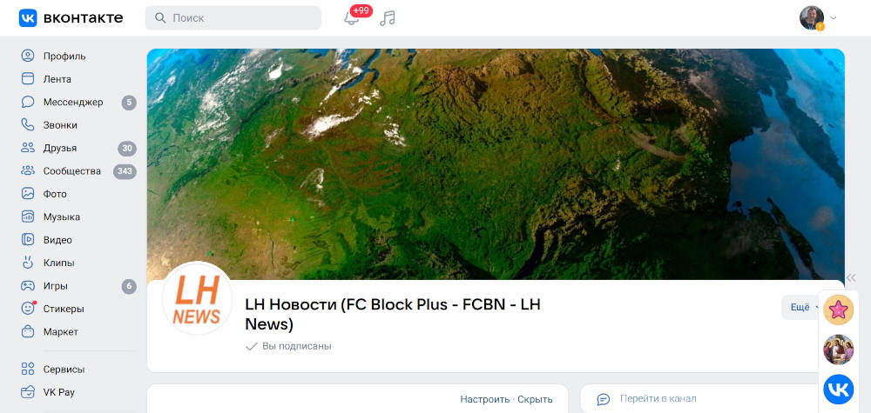Open Calls (Звонки) in sidebar
The image size is (871, 413).
78,125
